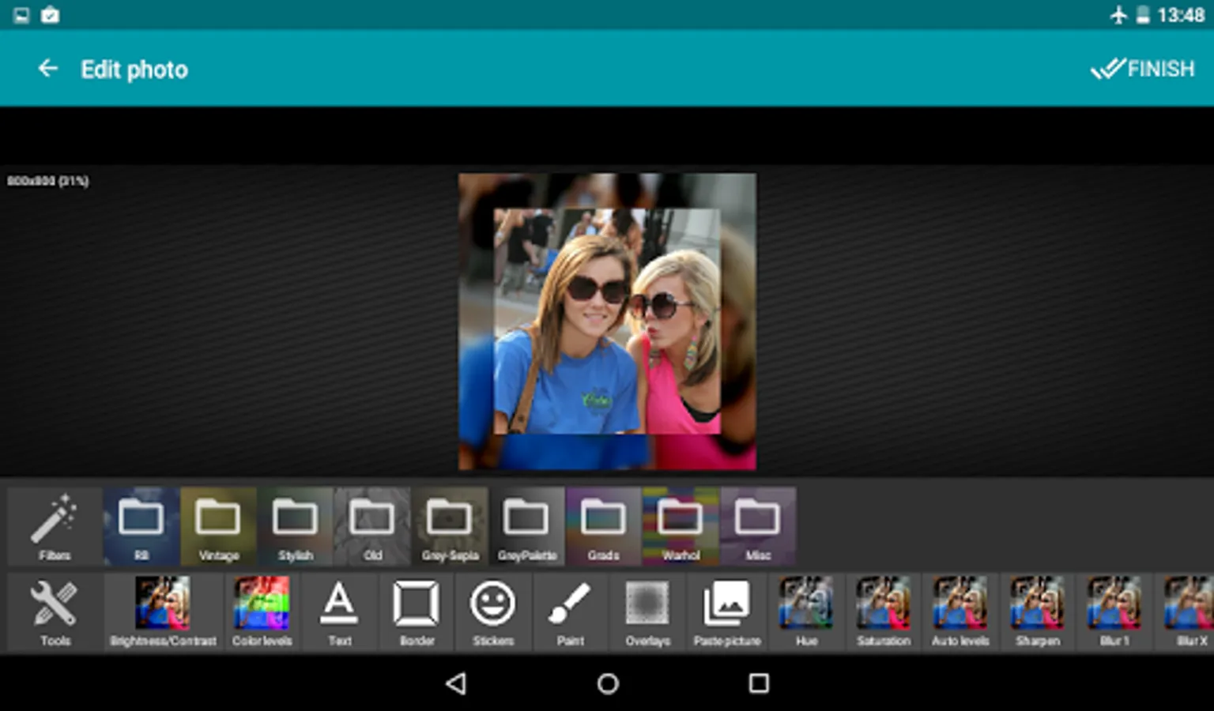Select the Paint brush tool
This screenshot has height=711, width=1214.
[570, 612]
